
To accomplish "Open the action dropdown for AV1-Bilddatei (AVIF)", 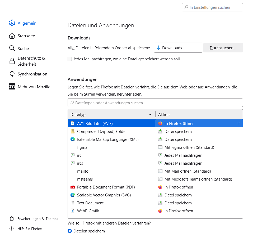I will (x=238, y=123).
